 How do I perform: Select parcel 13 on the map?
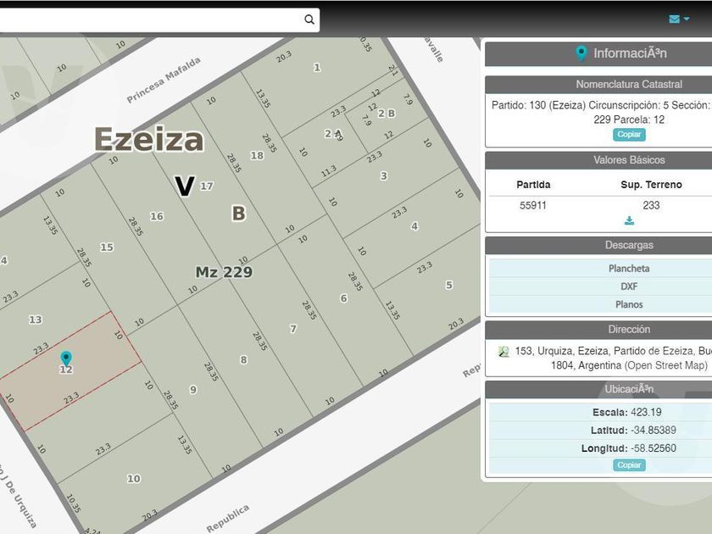[x=36, y=320]
